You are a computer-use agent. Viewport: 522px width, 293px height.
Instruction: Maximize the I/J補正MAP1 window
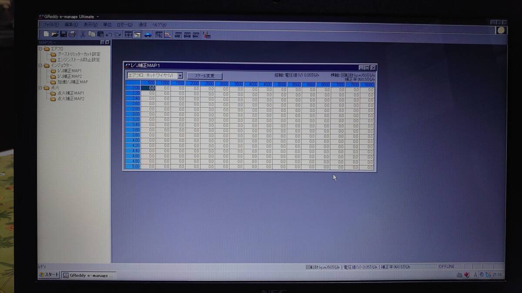(367, 68)
